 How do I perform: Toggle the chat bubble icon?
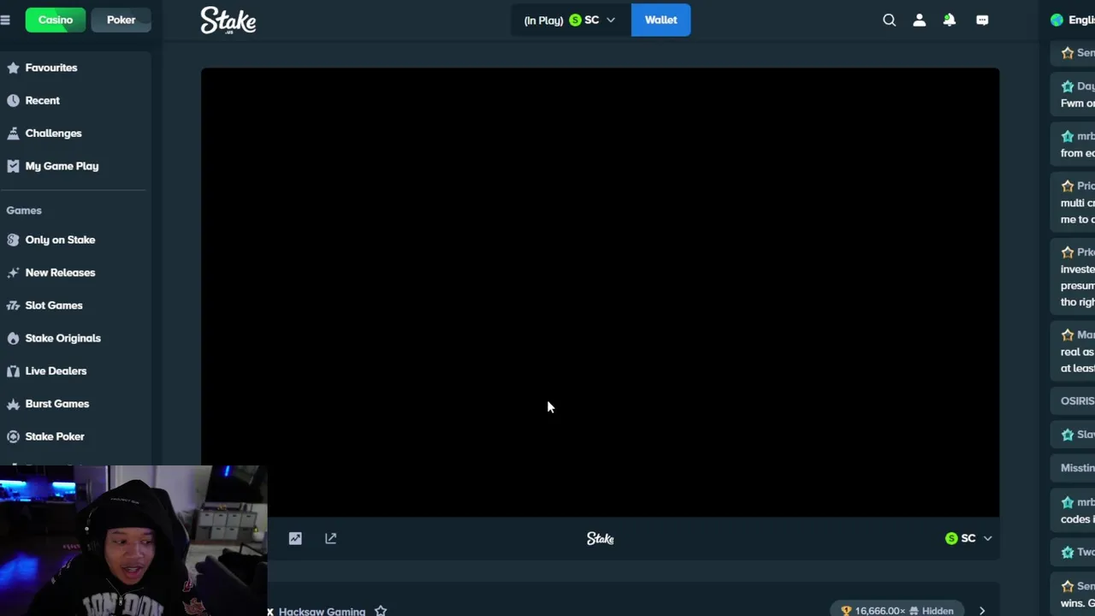point(982,20)
